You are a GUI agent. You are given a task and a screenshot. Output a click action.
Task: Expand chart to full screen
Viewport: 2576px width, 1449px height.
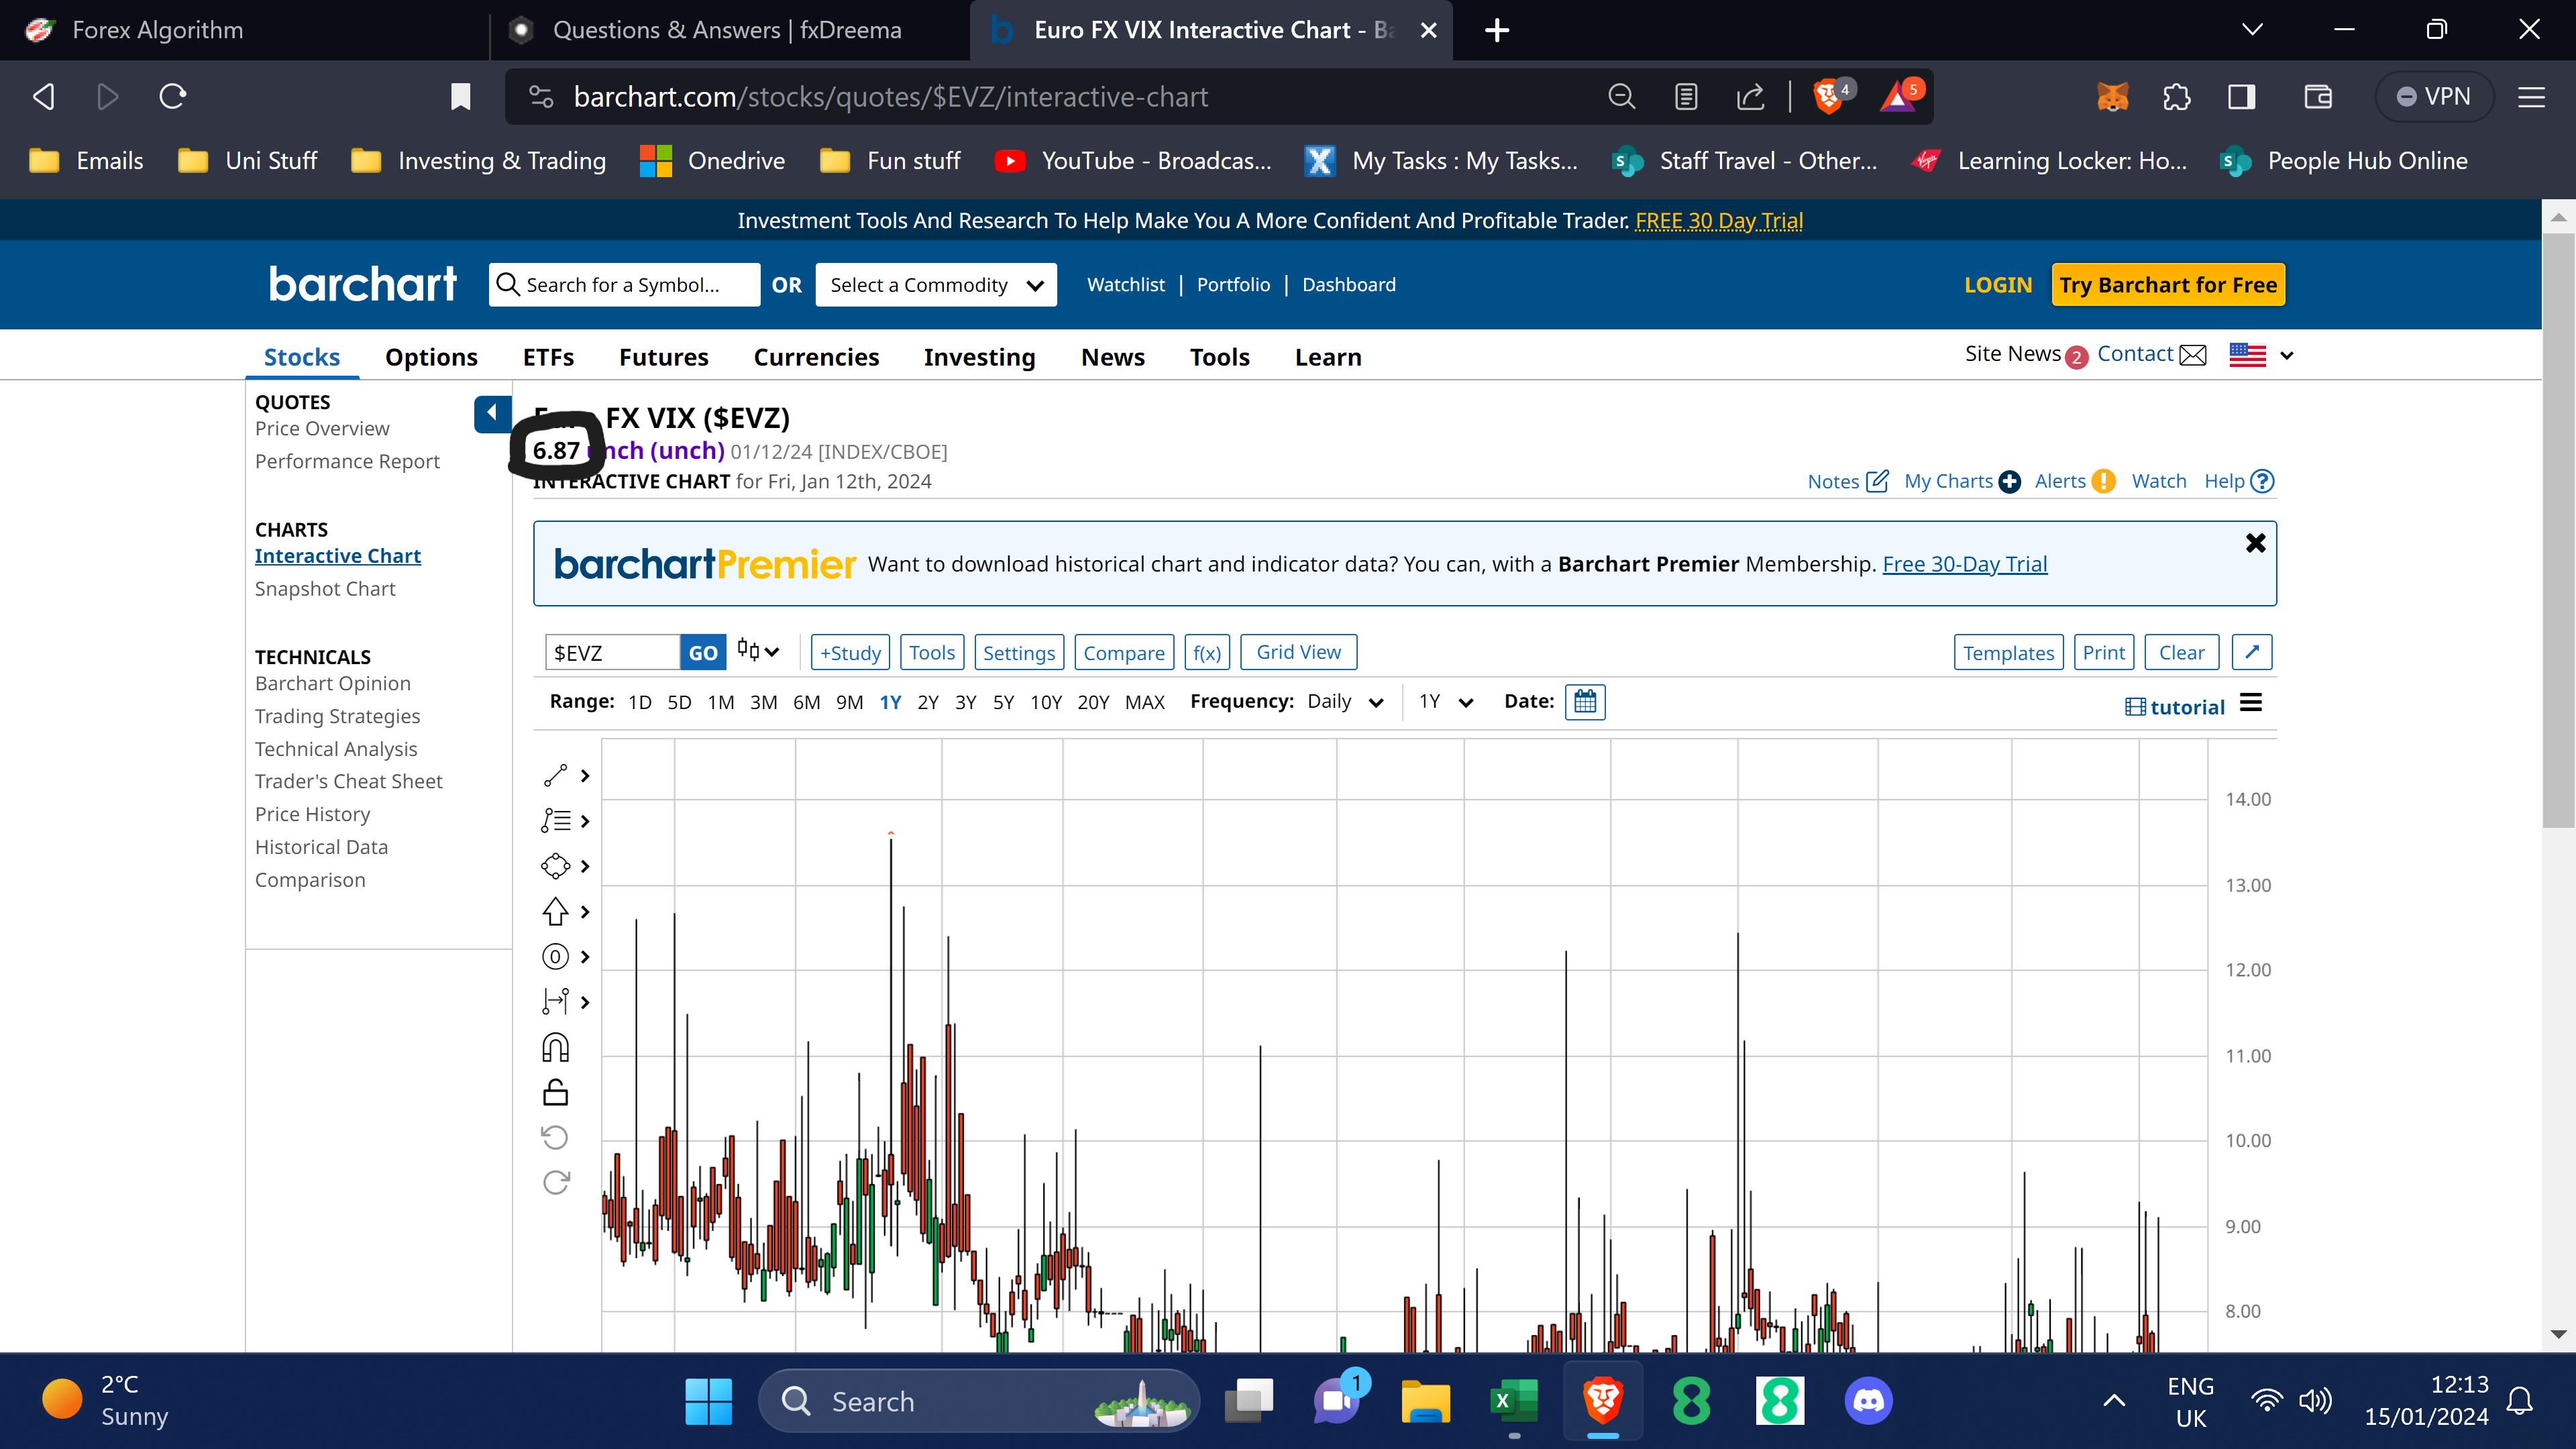(2252, 652)
